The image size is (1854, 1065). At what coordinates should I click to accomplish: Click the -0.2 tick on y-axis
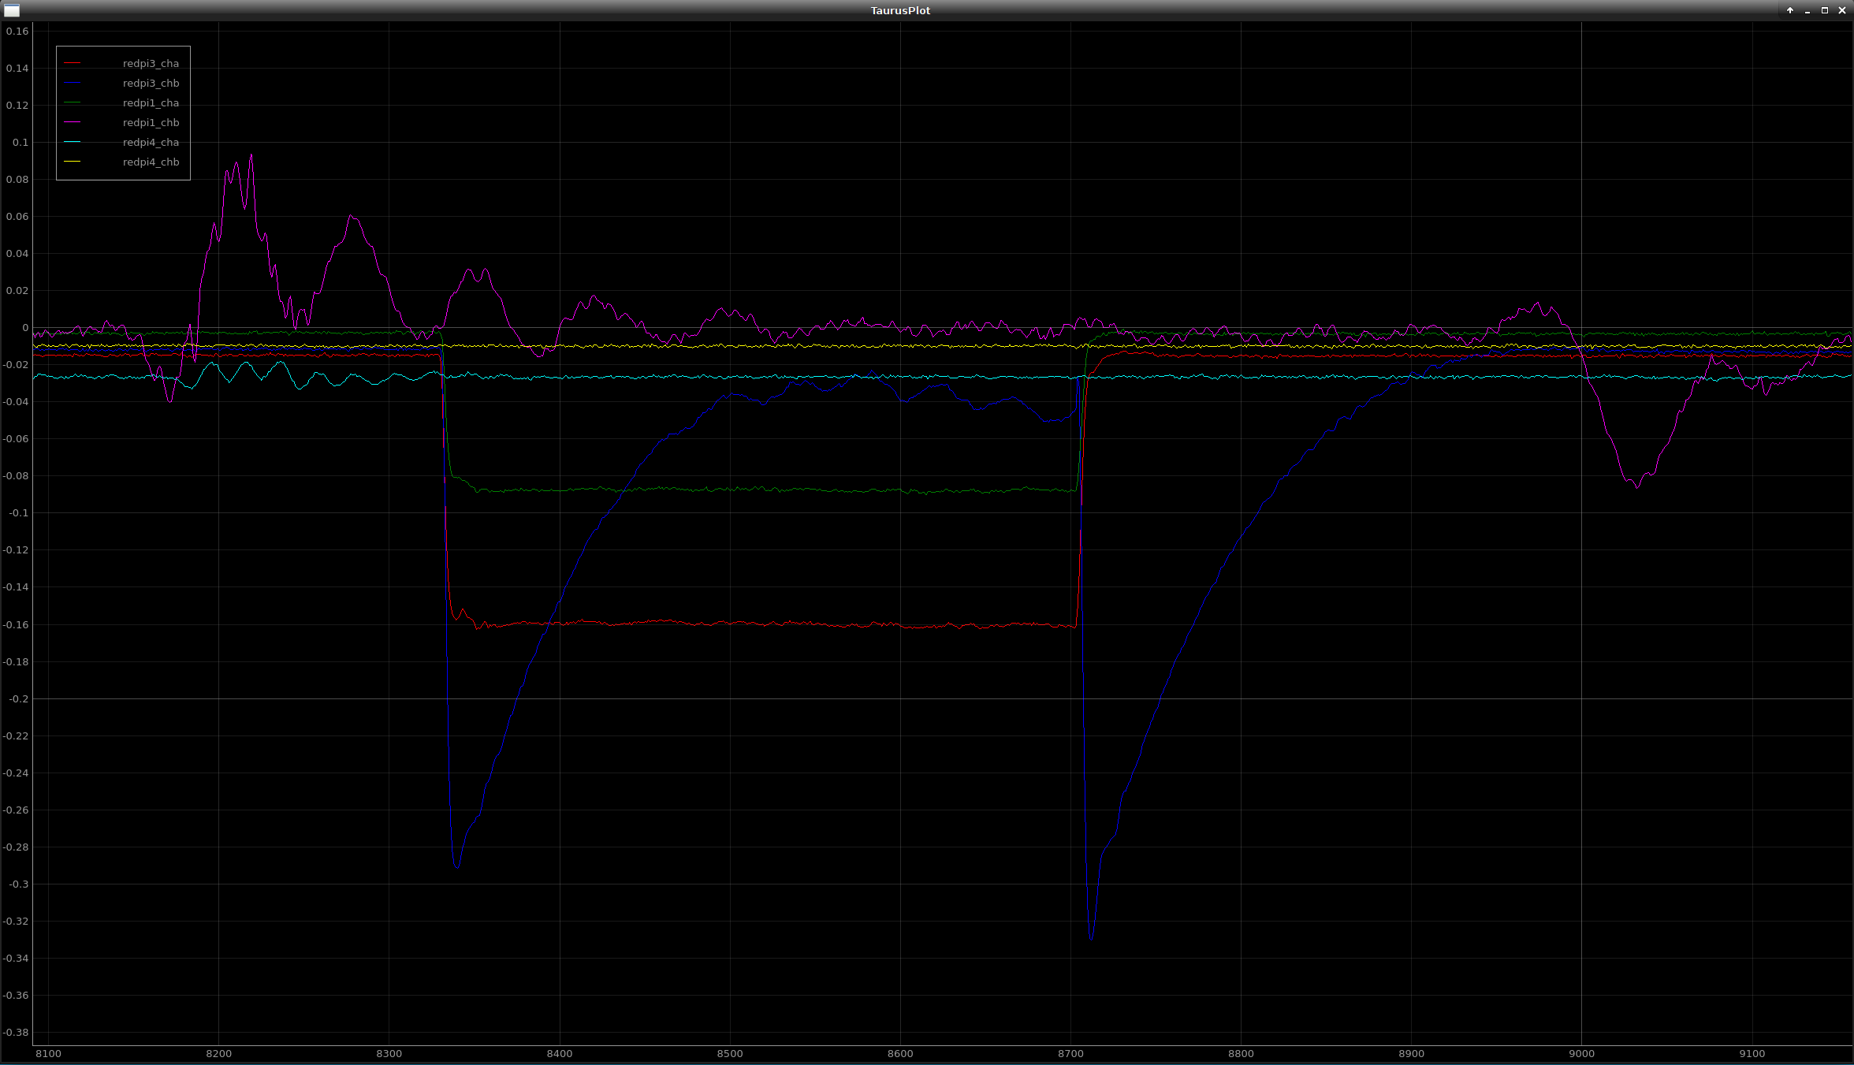(18, 699)
